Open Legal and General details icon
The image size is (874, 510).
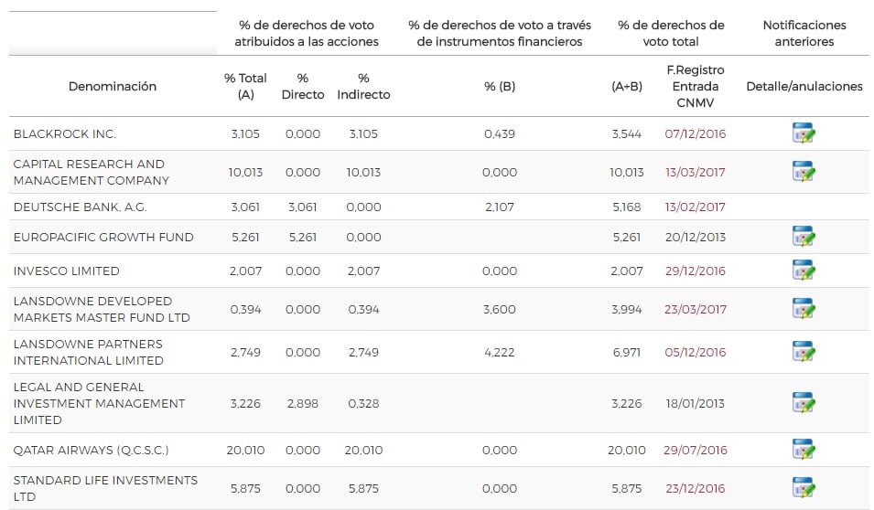point(804,403)
